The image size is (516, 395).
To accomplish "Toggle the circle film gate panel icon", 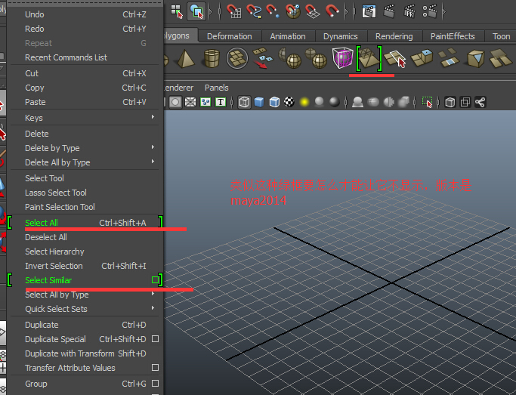I will 175,102.
